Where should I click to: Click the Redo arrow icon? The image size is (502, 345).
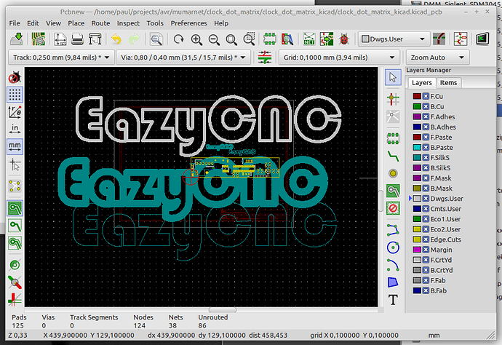point(134,39)
